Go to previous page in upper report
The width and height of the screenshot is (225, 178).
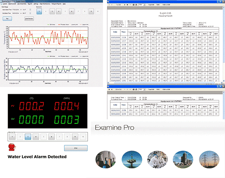tap(112, 5)
